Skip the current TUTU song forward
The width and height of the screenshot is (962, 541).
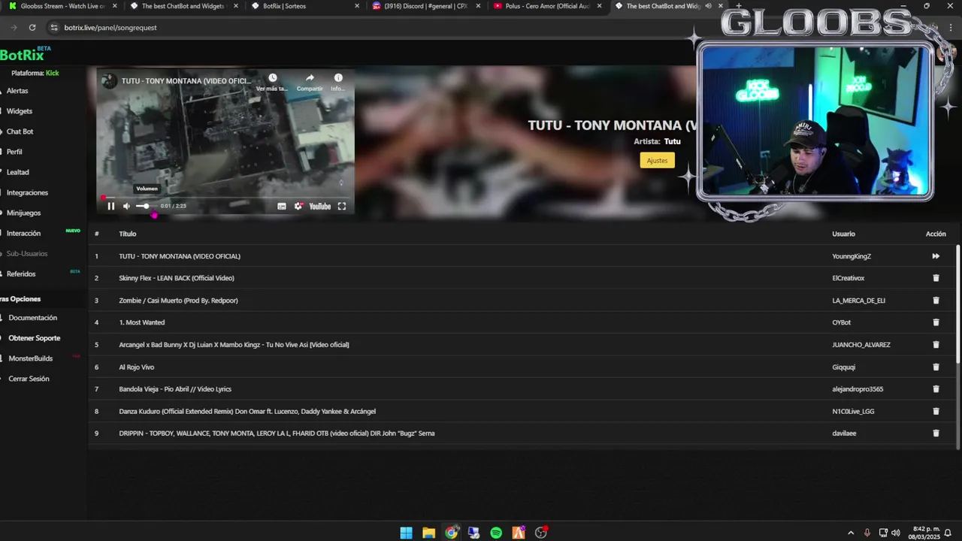(x=936, y=256)
